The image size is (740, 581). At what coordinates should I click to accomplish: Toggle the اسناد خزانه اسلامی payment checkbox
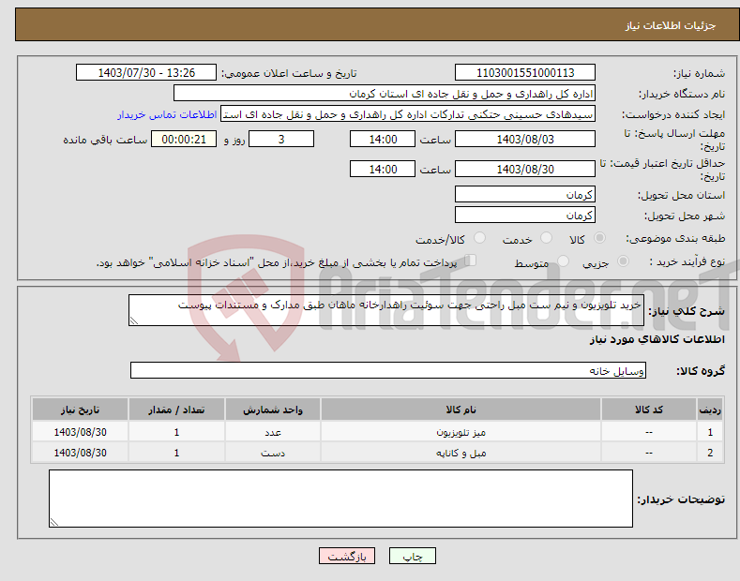click(471, 261)
